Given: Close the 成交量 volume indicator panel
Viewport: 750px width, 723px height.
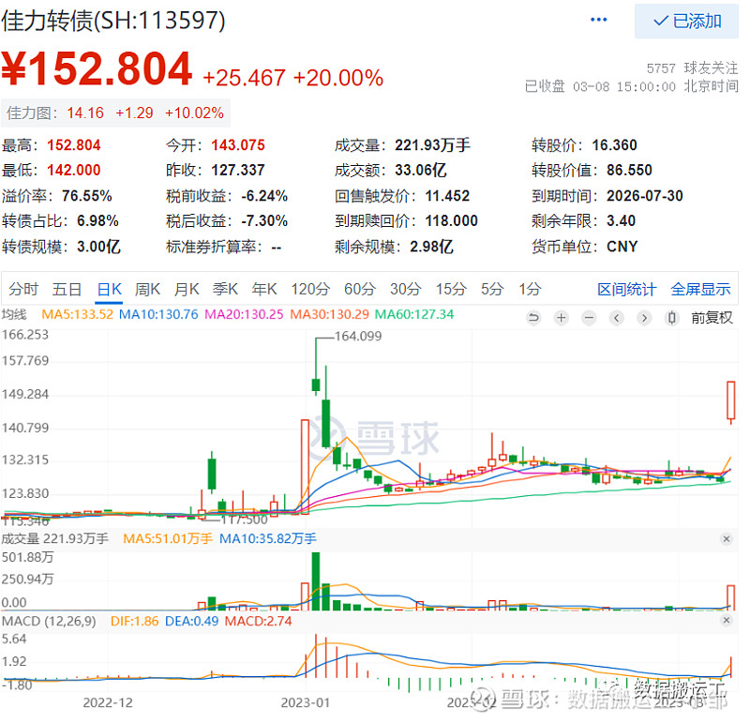Looking at the screenshot, I should [726, 539].
